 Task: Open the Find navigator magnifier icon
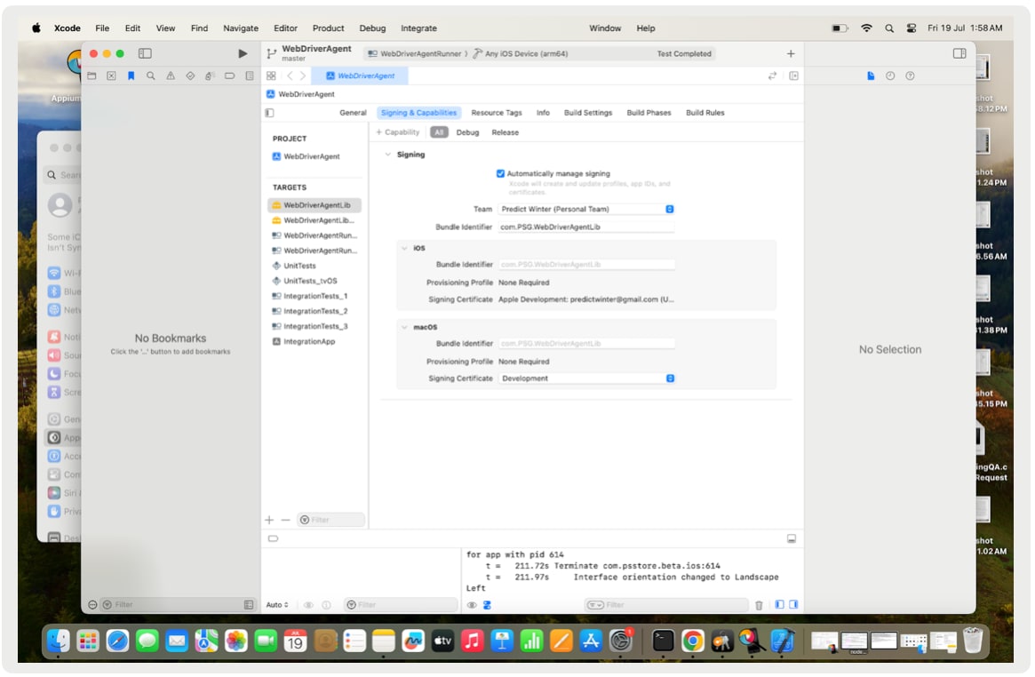point(150,76)
